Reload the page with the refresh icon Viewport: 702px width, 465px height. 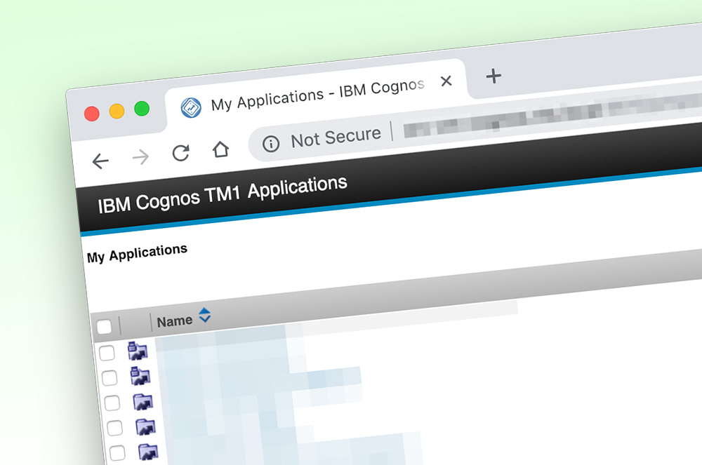point(181,153)
